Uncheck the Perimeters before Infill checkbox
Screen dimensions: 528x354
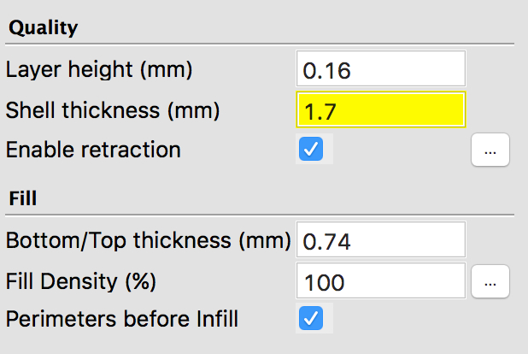pyautogui.click(x=311, y=319)
